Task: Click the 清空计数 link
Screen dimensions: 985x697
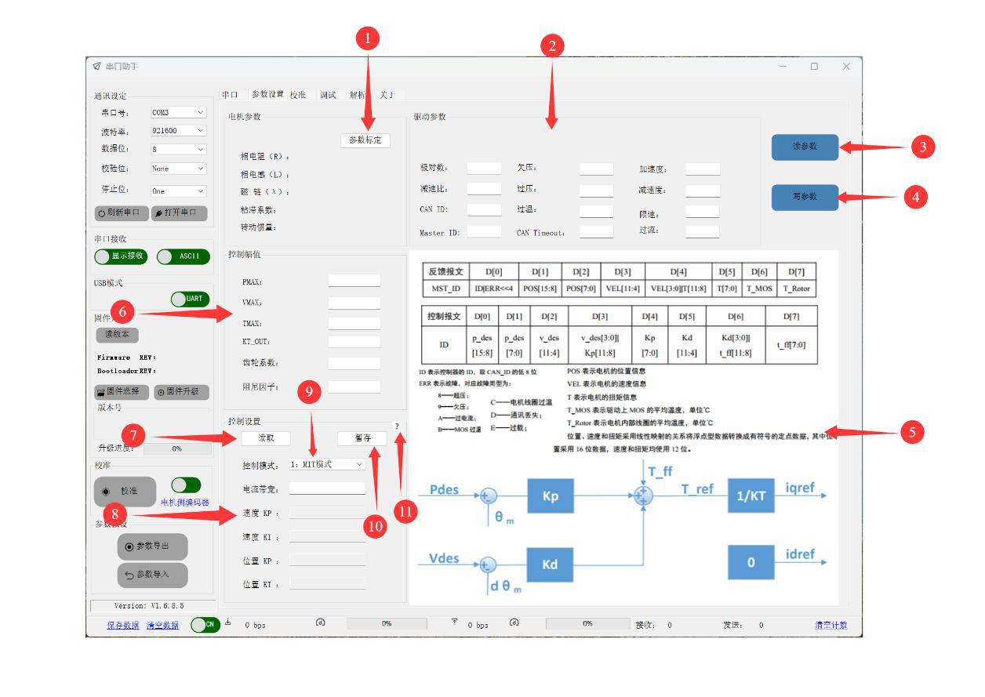Action: (x=831, y=625)
